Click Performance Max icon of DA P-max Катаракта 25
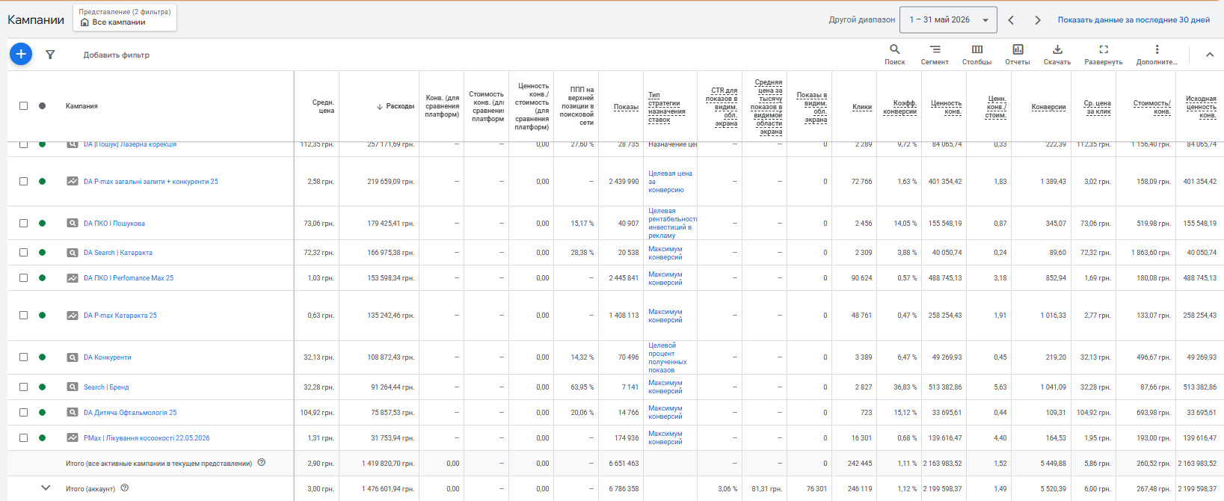The image size is (1224, 501). tap(73, 315)
